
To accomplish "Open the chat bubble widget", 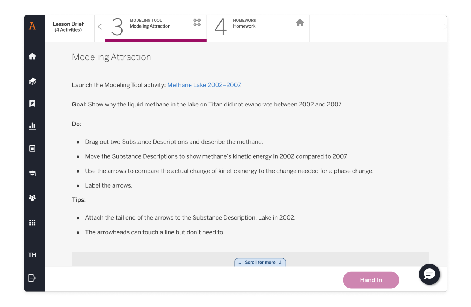I will (429, 274).
